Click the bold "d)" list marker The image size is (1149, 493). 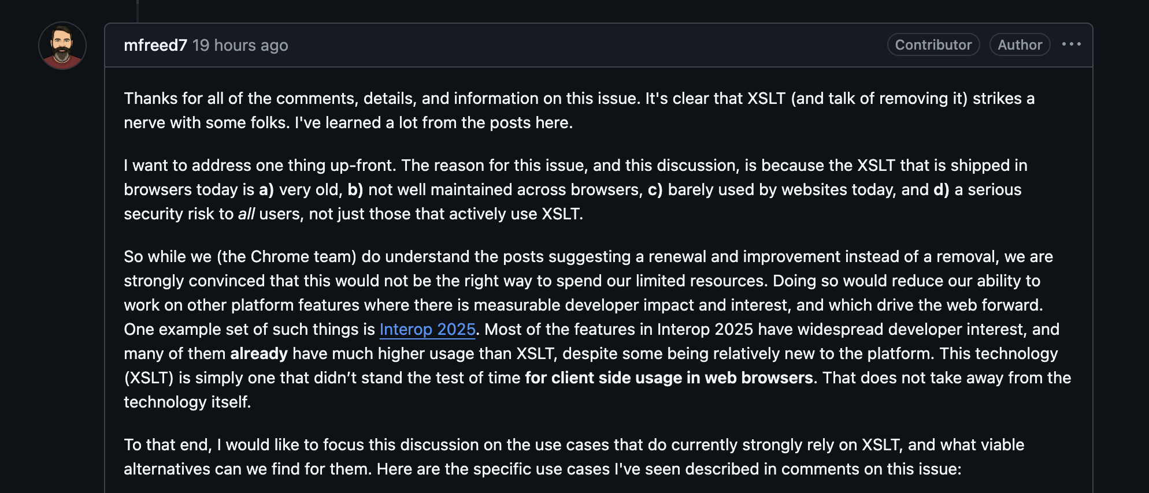click(x=941, y=189)
